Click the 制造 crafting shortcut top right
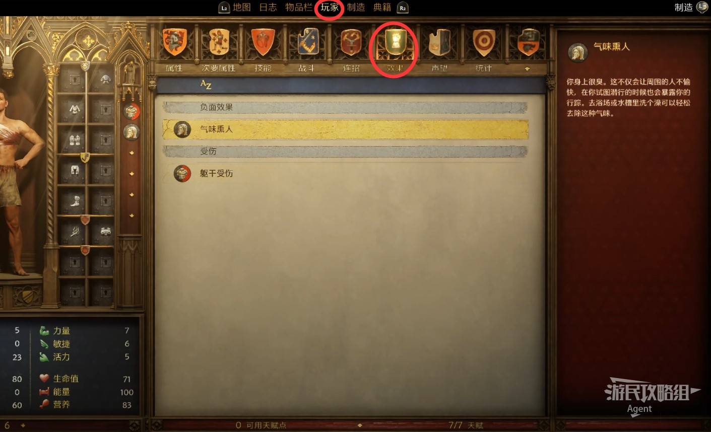The image size is (711, 432). [x=684, y=8]
